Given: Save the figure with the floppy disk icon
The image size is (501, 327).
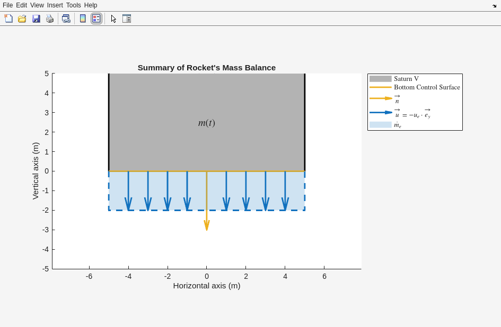Looking at the screenshot, I should 36,19.
